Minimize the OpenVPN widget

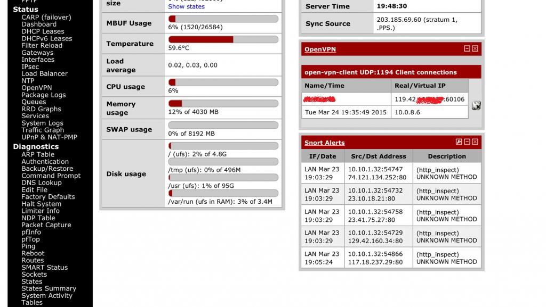467,48
